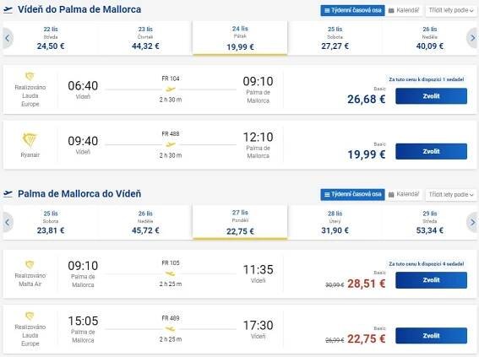
Task: Choose the 09:10 Malta Air flight for 28,51 €
Action: click(431, 280)
